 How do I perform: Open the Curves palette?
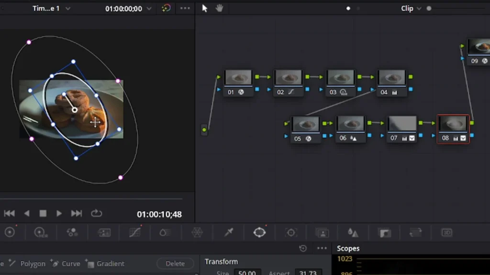[x=135, y=233]
